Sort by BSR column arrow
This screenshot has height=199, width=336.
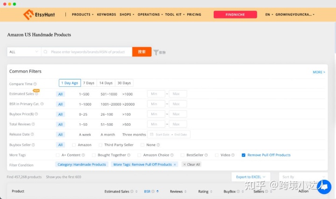coord(158,192)
